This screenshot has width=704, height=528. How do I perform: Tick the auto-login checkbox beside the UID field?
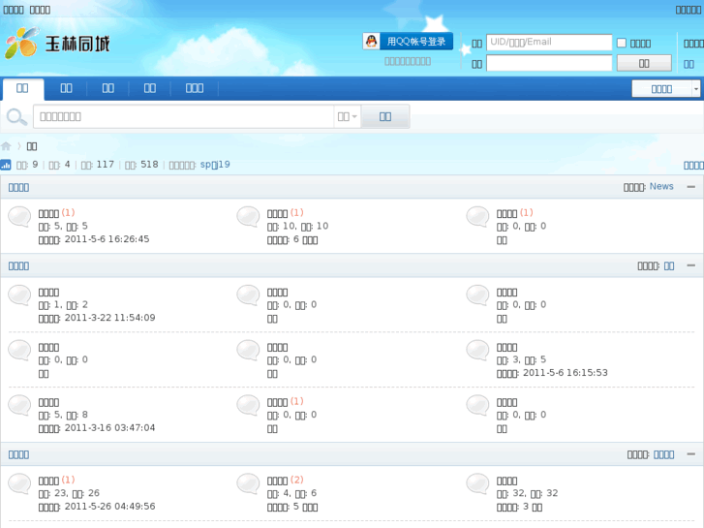tap(622, 43)
